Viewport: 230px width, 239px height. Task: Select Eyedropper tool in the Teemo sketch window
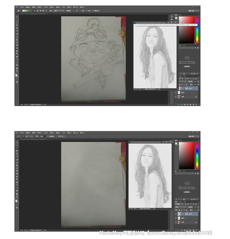tap(17, 31)
